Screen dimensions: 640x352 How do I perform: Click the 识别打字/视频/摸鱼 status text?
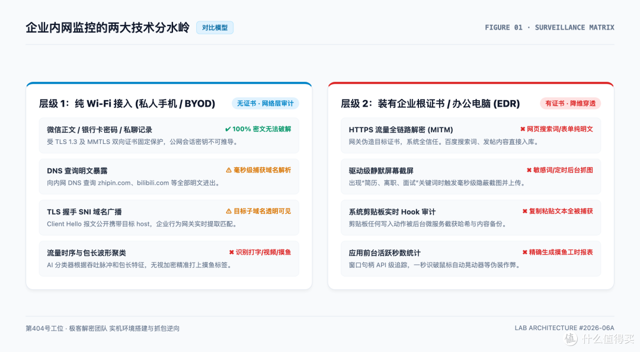[263, 252]
